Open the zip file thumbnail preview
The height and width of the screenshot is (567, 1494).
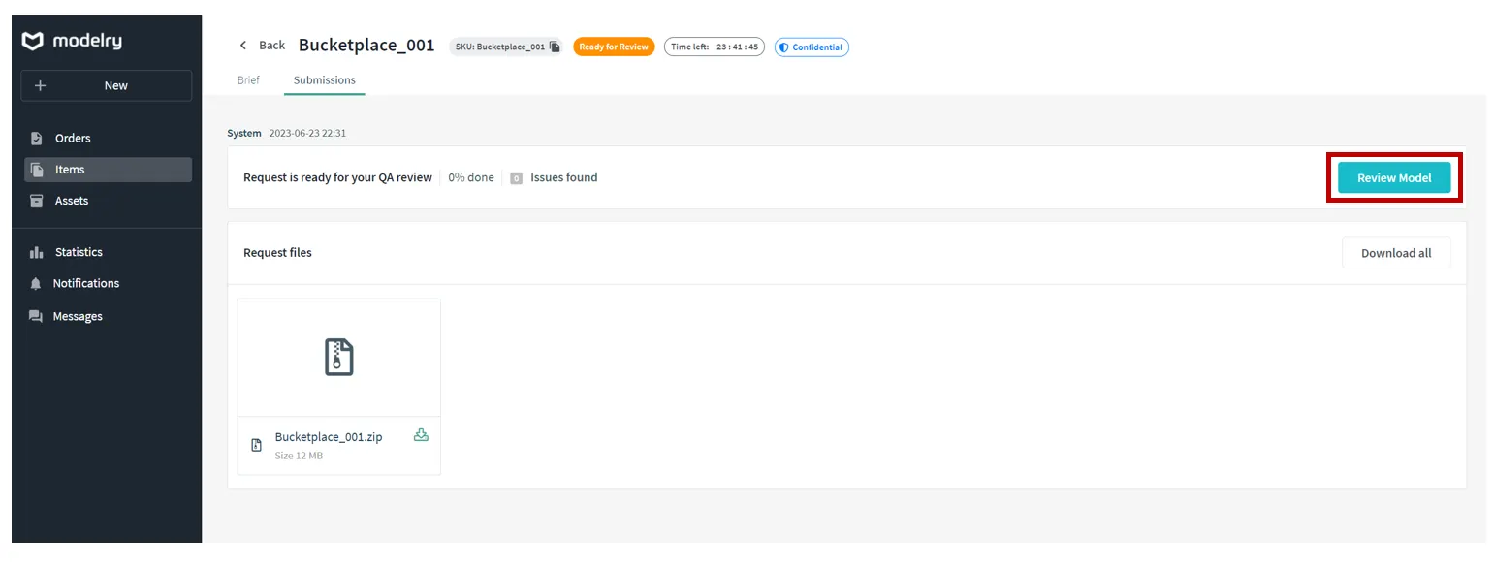(x=338, y=358)
